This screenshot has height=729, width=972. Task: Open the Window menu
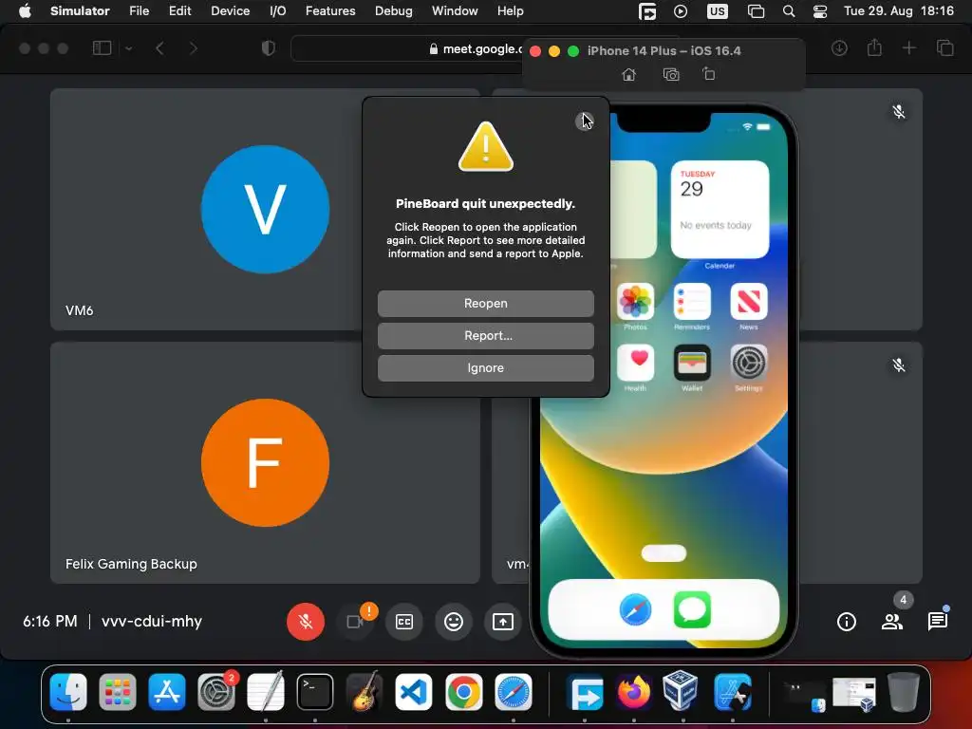(x=455, y=11)
